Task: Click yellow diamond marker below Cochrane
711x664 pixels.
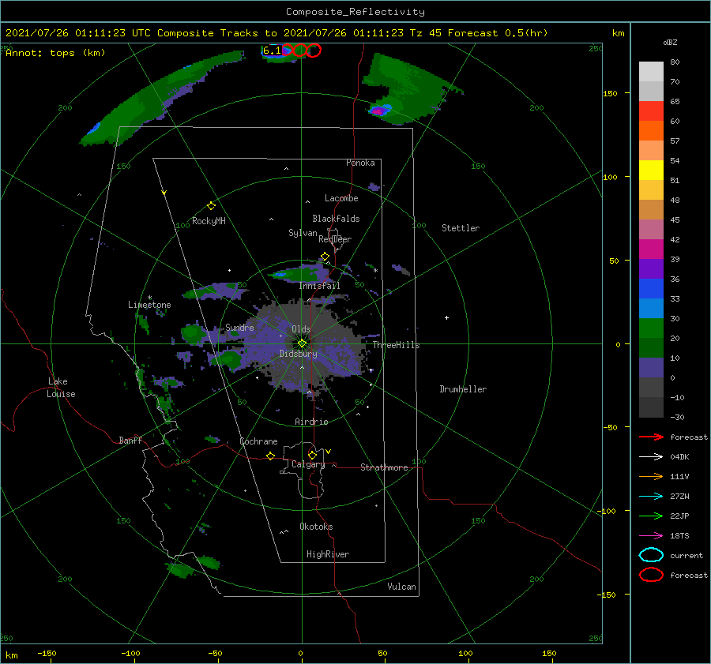Action: 270,456
